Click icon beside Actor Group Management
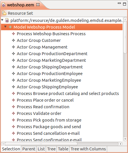 click(x=13, y=47)
